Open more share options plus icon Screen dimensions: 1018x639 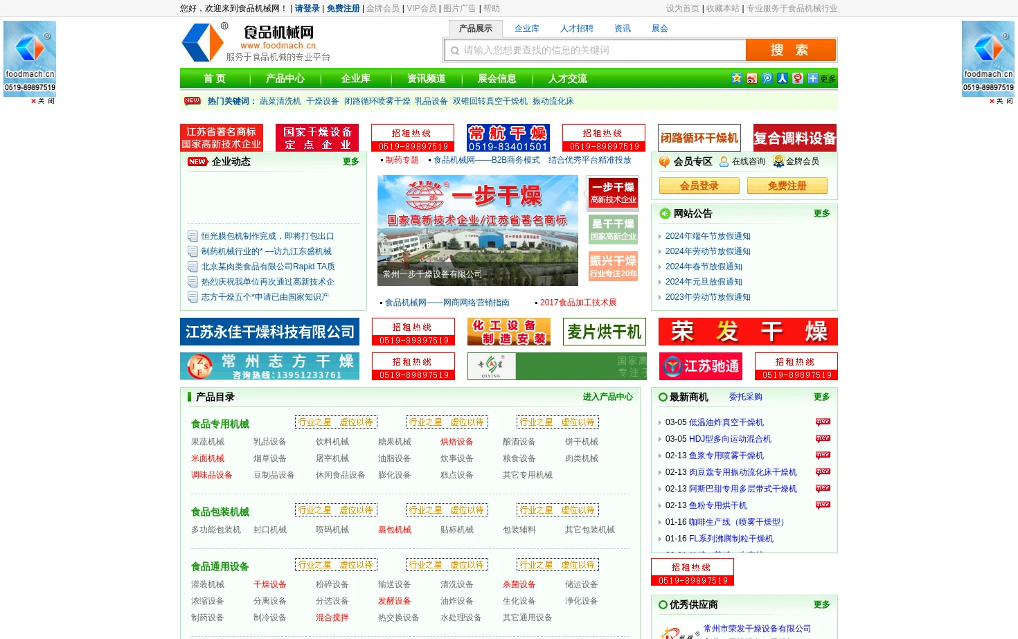813,78
